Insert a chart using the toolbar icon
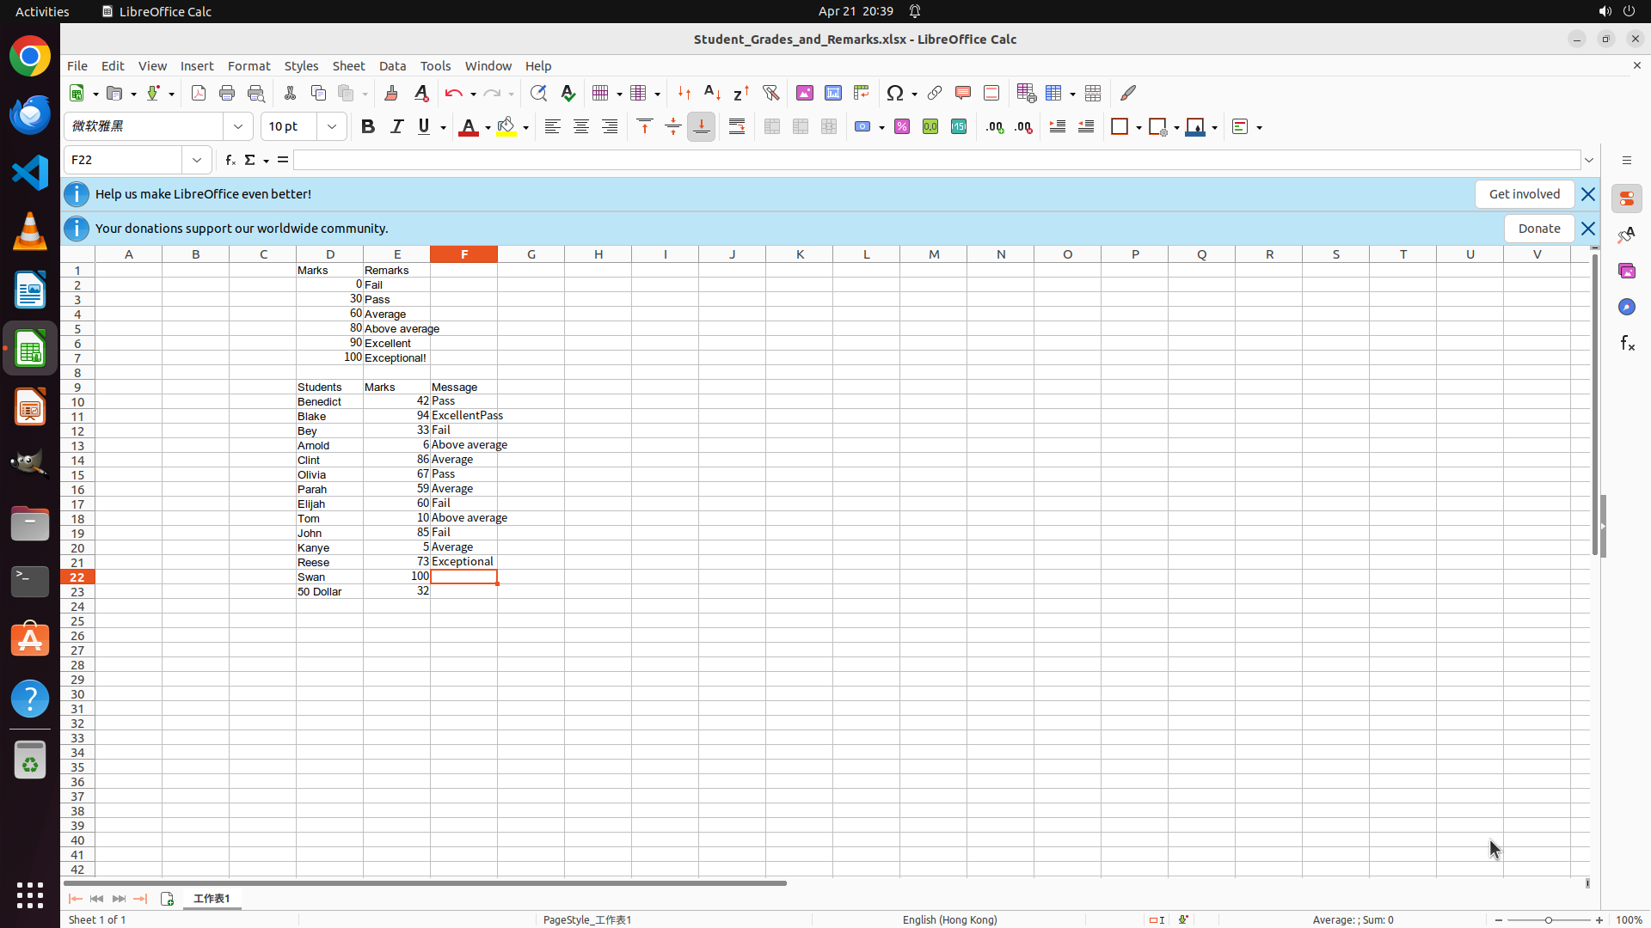 click(x=832, y=93)
